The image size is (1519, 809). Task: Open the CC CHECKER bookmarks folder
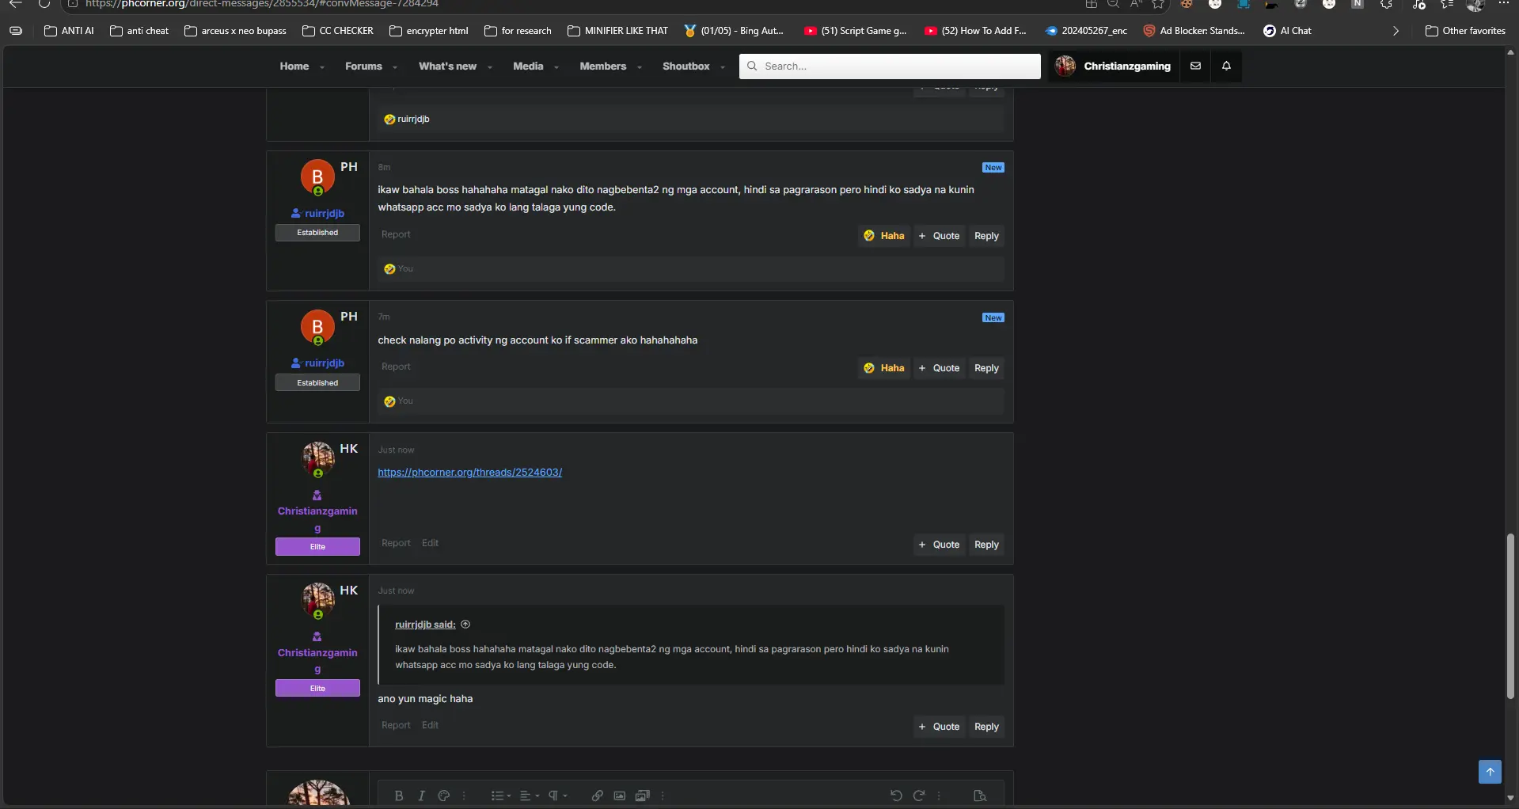(x=338, y=31)
